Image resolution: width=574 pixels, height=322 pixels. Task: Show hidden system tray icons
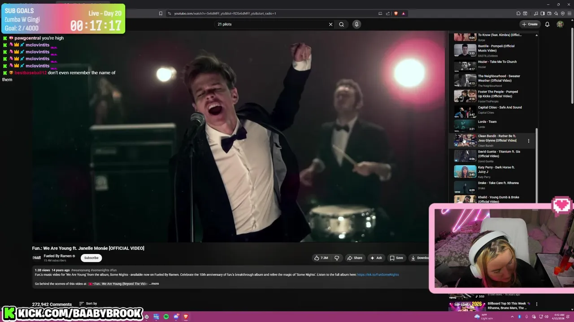point(512,317)
